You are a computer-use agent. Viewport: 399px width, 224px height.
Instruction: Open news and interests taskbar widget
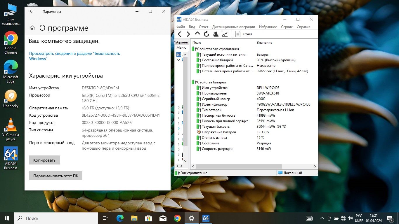pyautogui.click(x=309, y=218)
